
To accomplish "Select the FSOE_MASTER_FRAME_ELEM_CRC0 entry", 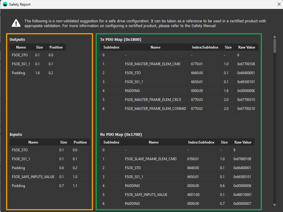I will pyautogui.click(x=153, y=100).
